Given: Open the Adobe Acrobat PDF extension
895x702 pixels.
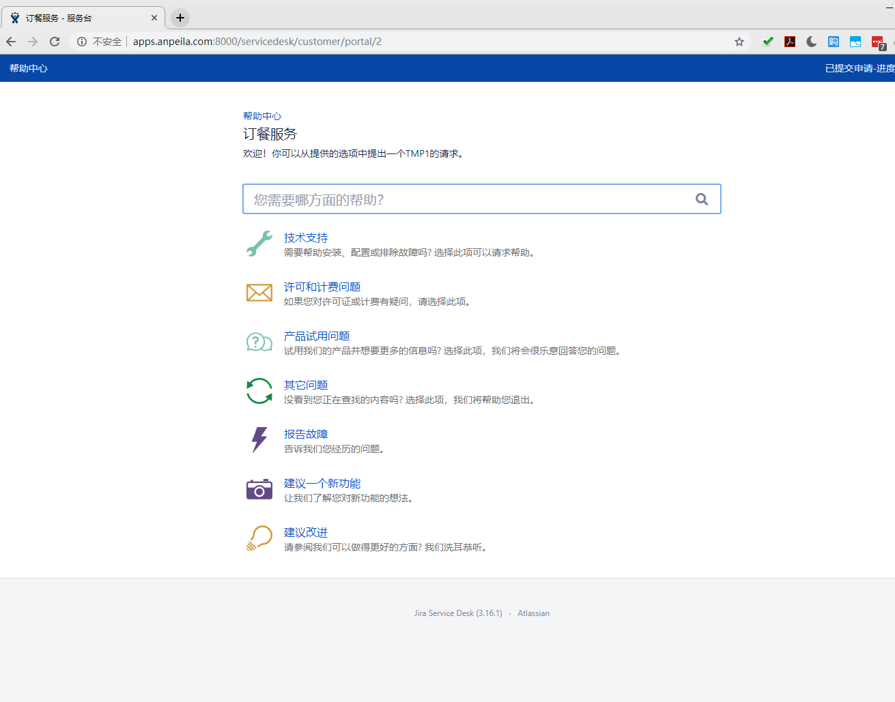Looking at the screenshot, I should coord(790,42).
